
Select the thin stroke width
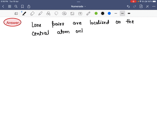coord(116,13)
